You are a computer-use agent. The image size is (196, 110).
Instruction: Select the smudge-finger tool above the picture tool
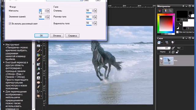(x=39, y=60)
